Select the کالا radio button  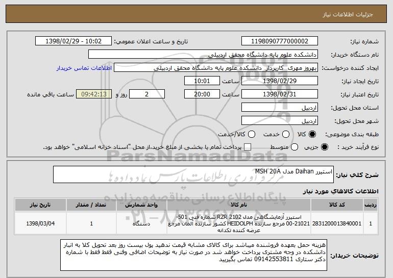tap(312, 135)
